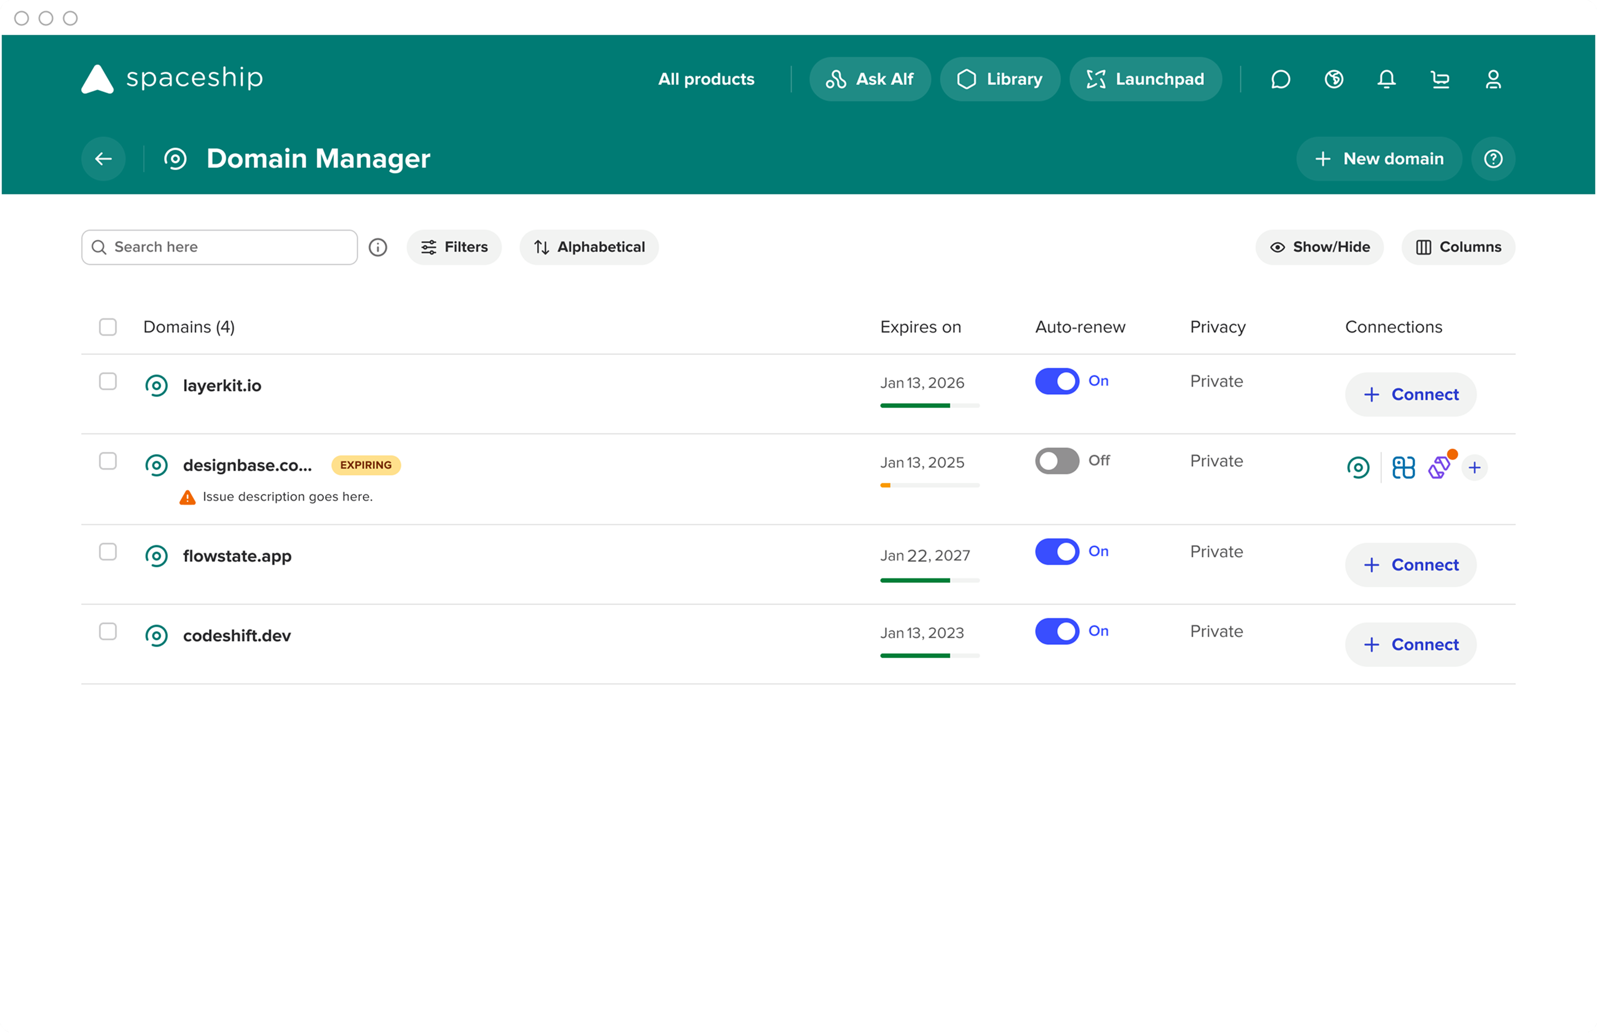Click the Domain Manager back arrow
This screenshot has width=1597, height=1033.
coord(103,158)
